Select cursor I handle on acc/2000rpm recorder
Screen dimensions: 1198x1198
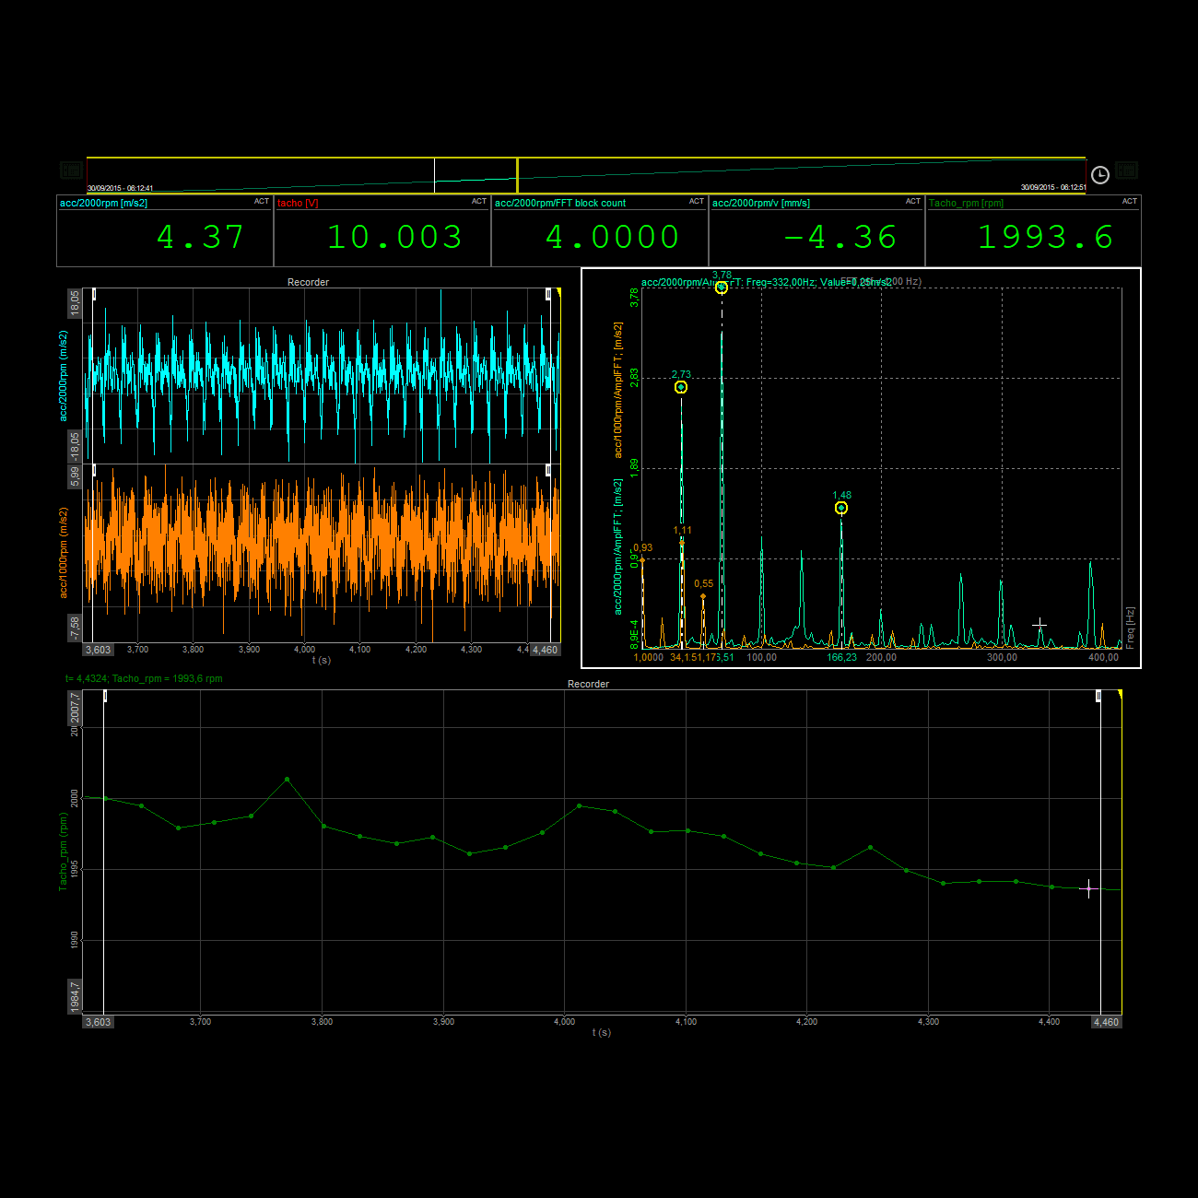point(94,294)
